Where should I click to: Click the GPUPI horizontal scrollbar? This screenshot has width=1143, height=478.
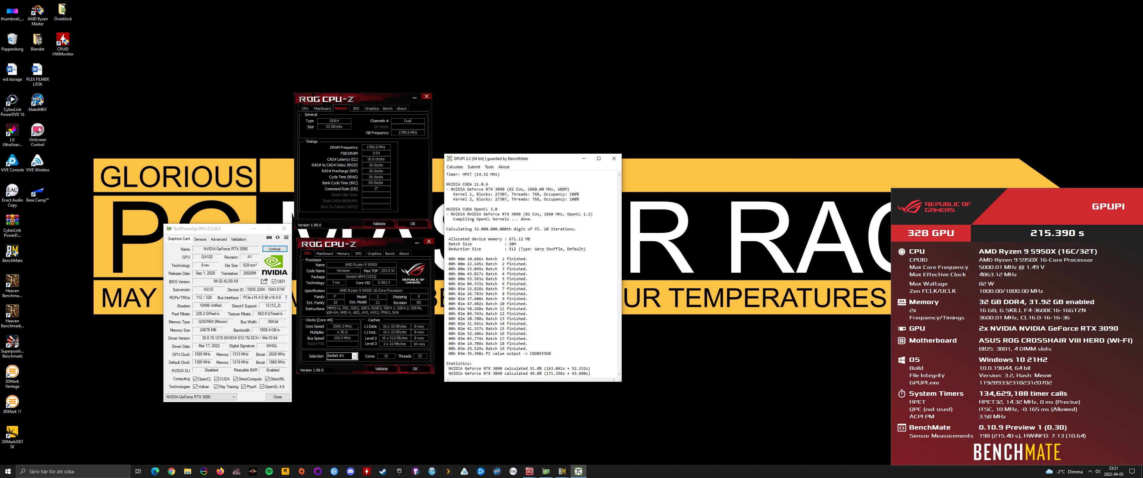(531, 379)
